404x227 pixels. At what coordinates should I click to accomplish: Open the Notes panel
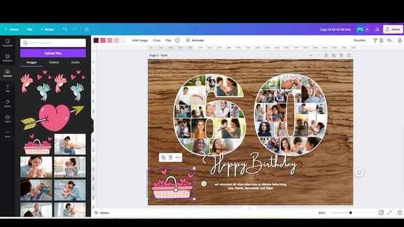[102, 213]
